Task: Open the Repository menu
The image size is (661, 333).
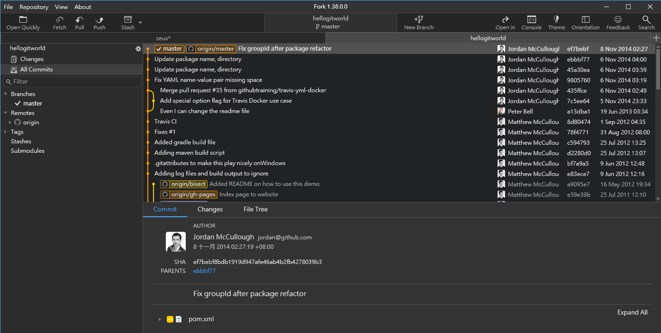Action: click(x=34, y=7)
